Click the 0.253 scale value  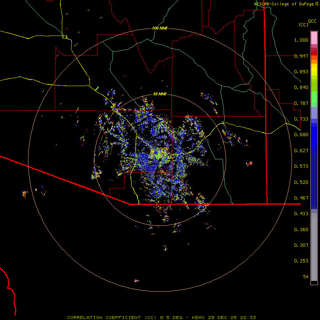[301, 261]
